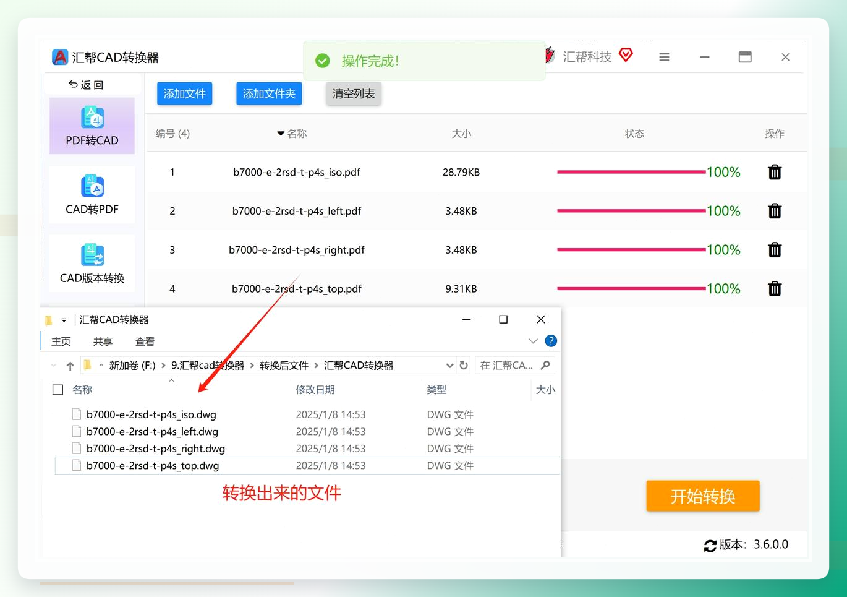Click the 汇帮CAD转换器 app logo
The width and height of the screenshot is (847, 597).
coord(60,57)
